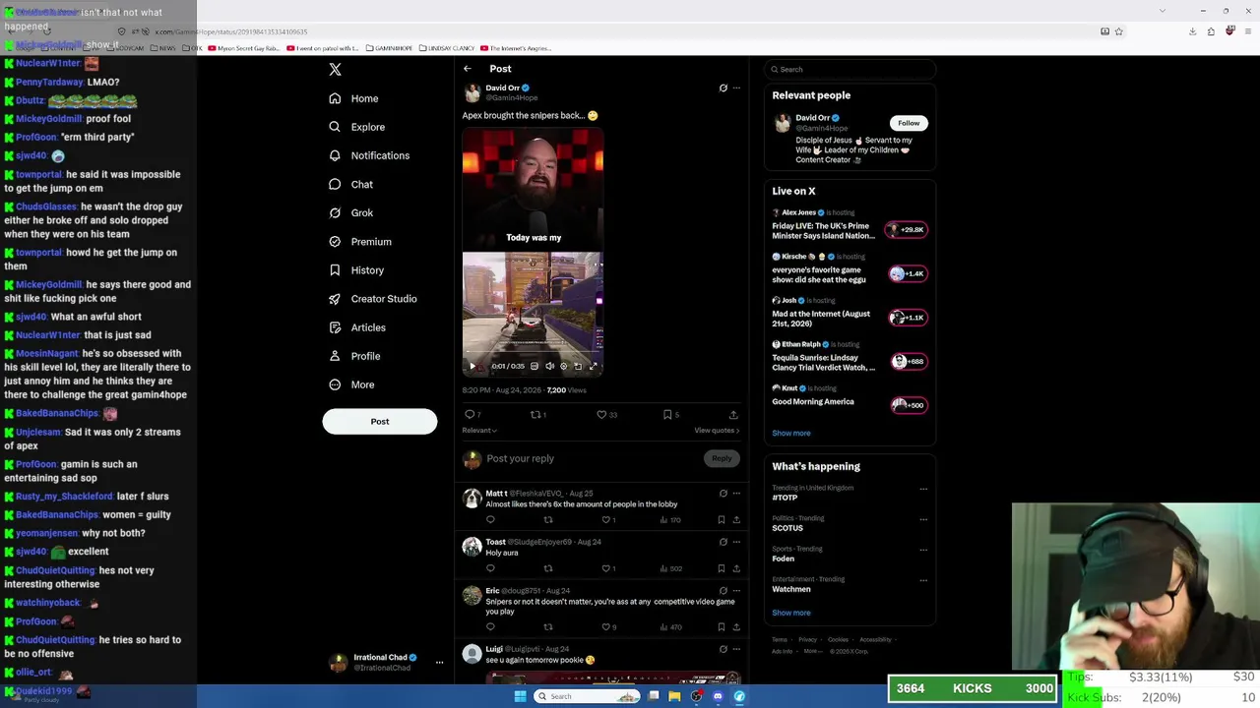
Task: Open File Explorer from the taskbar
Action: pos(674,696)
